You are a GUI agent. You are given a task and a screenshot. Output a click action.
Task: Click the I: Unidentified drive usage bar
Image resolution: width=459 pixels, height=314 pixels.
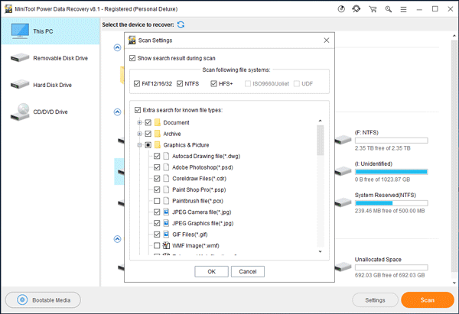392,172
